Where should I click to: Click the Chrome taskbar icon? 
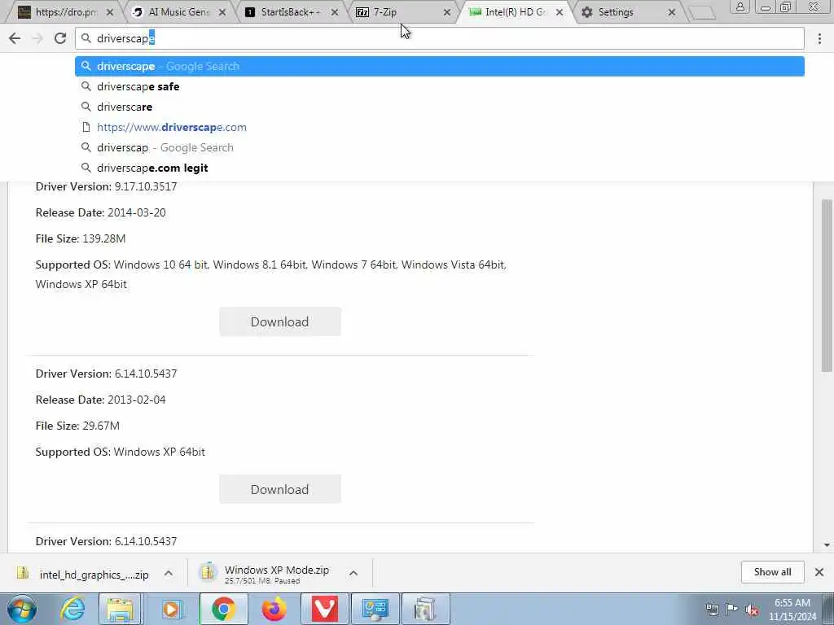point(223,609)
